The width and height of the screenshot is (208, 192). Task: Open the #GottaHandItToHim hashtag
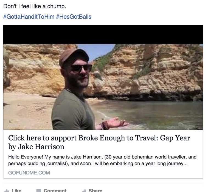(x=29, y=17)
